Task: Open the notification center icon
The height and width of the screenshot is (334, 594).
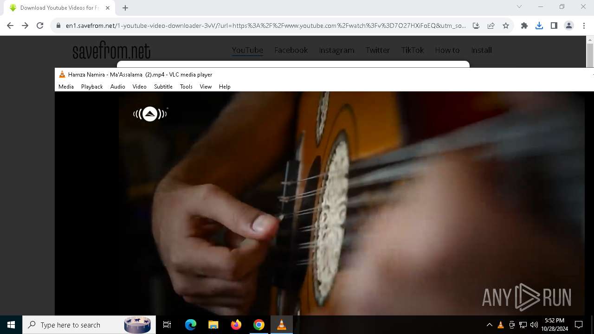Action: 579,325
